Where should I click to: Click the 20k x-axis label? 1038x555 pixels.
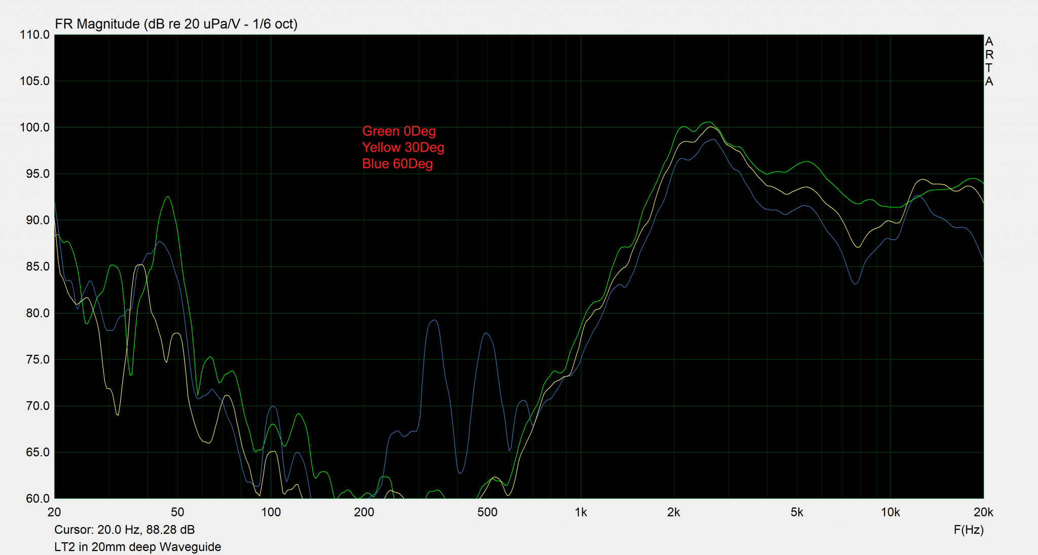point(983,512)
